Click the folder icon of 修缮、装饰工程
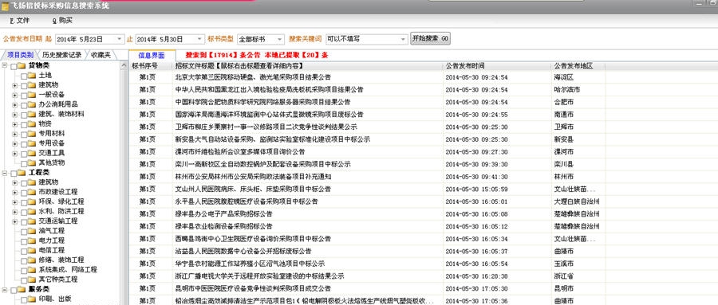Screen dimensions: 718x305 click(x=32, y=260)
